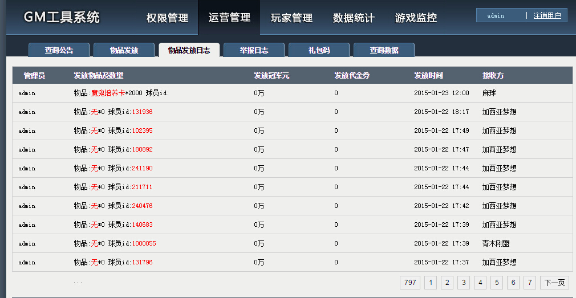Screen dimensions: 576x298
Task: Open the 数据统计 menu
Action: pyautogui.click(x=354, y=18)
